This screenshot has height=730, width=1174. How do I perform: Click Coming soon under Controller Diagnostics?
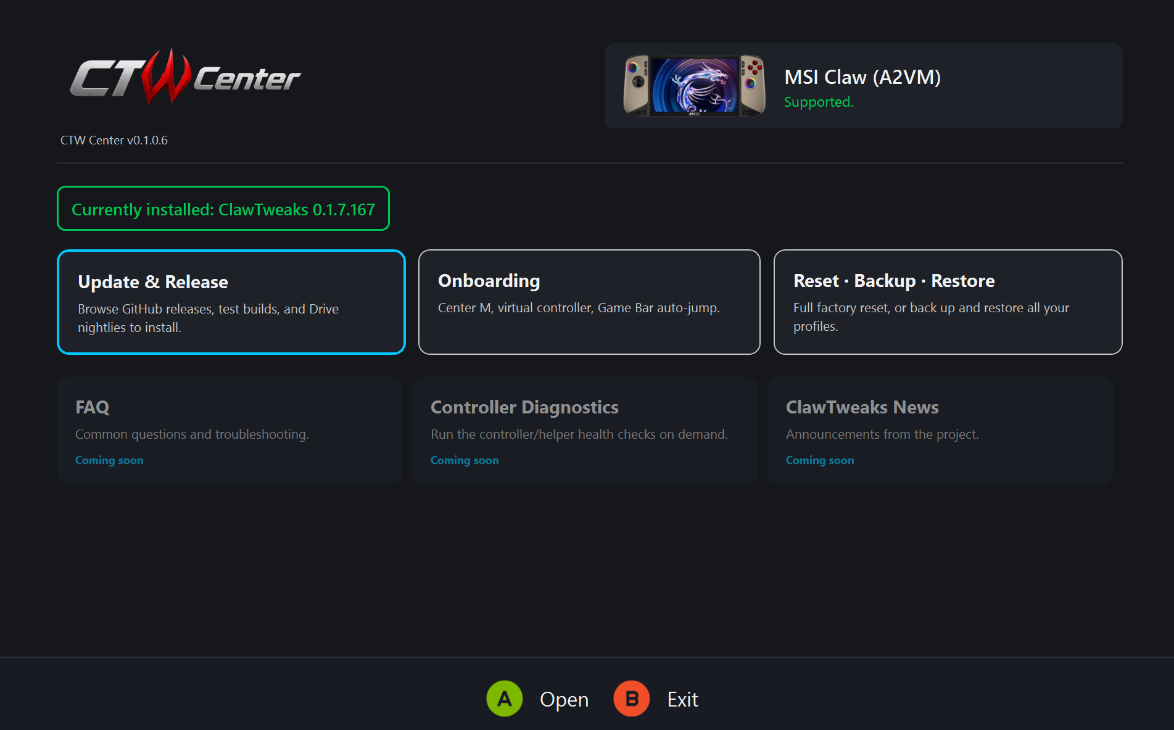[x=465, y=460]
